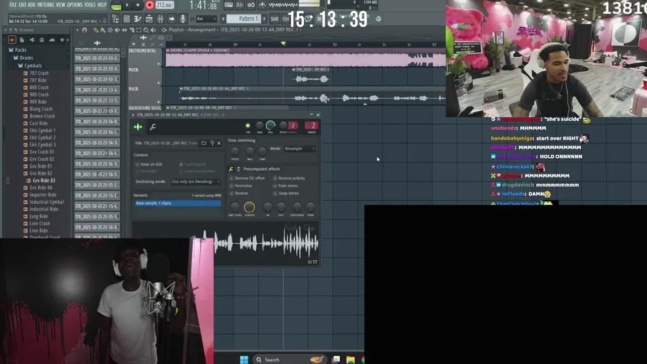Click the waveform sample tab in audio clip window
Screen dimensions: 647x364
point(138,127)
